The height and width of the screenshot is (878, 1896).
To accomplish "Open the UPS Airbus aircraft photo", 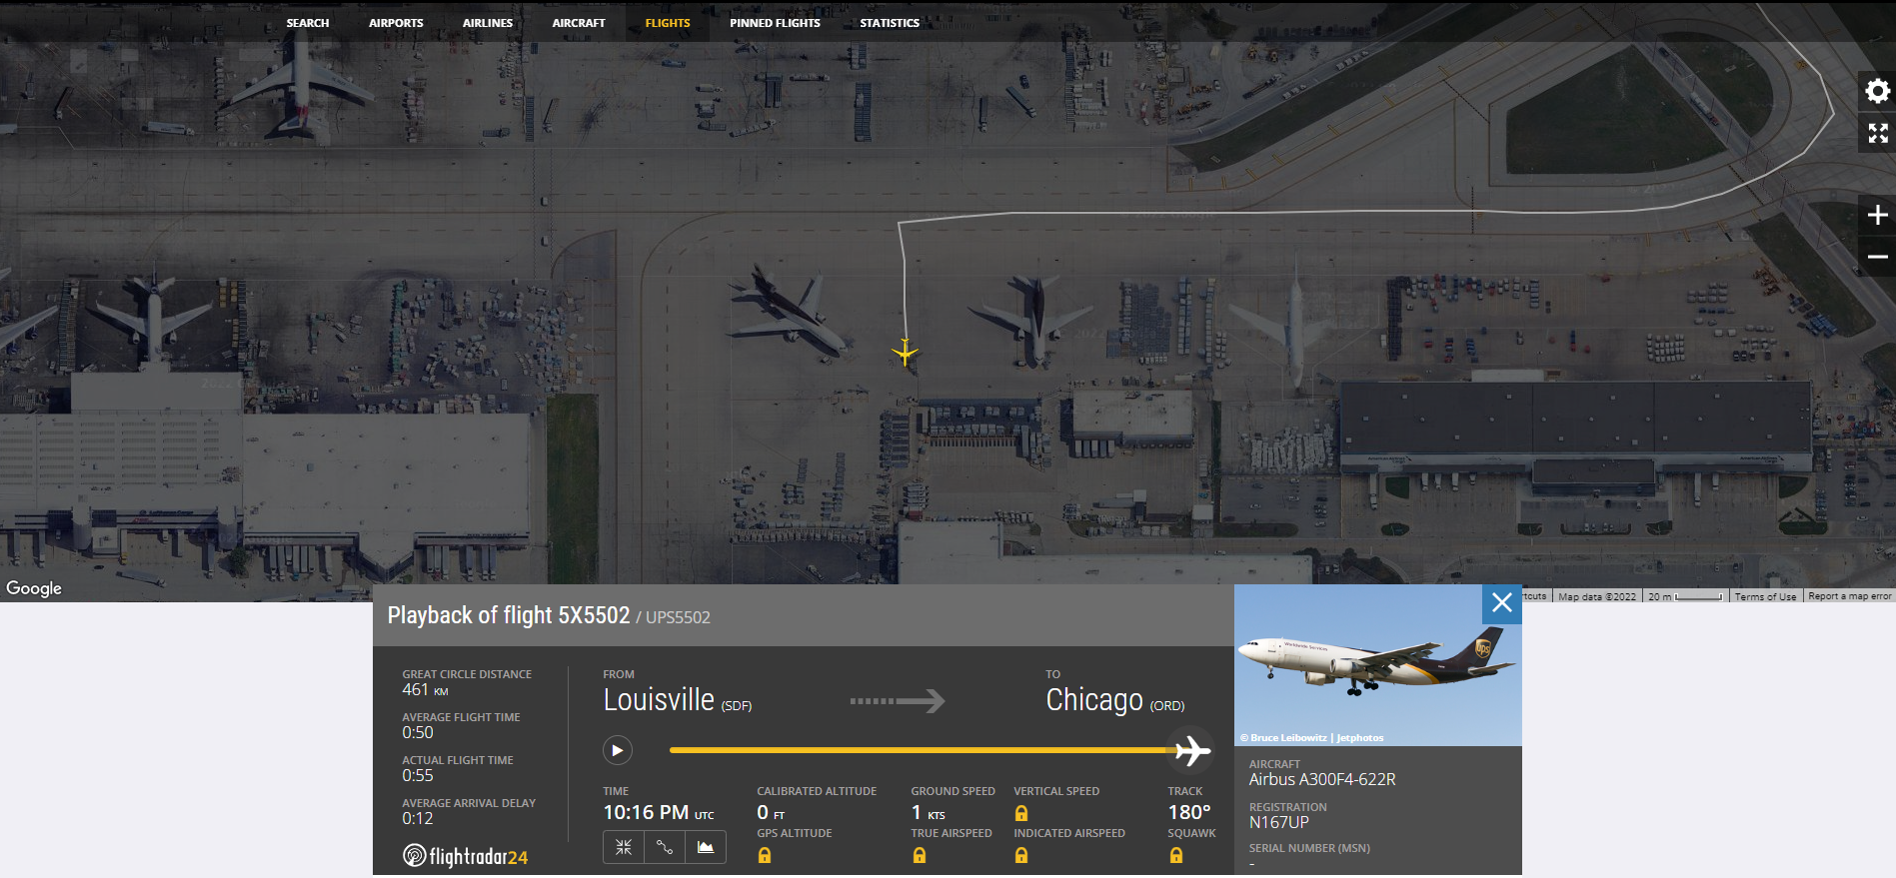I will (x=1378, y=665).
